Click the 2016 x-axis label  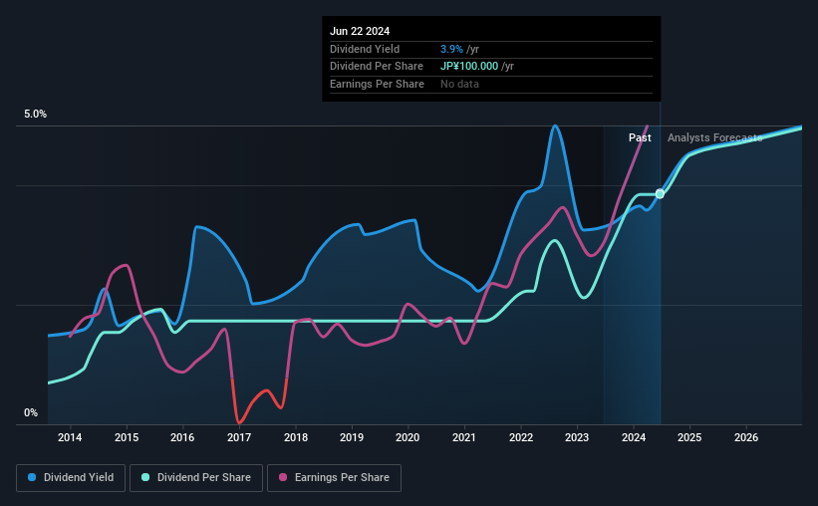tap(182, 437)
